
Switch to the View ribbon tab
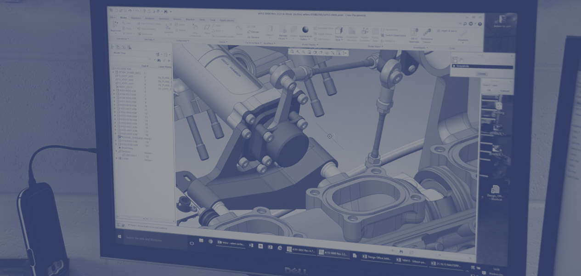click(212, 20)
